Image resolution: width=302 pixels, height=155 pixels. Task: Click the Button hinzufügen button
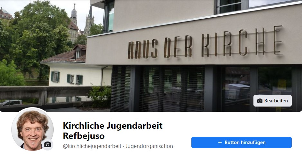coord(241,142)
